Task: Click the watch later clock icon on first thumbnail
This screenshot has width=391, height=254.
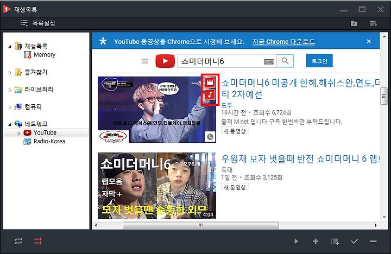Action: point(210,137)
